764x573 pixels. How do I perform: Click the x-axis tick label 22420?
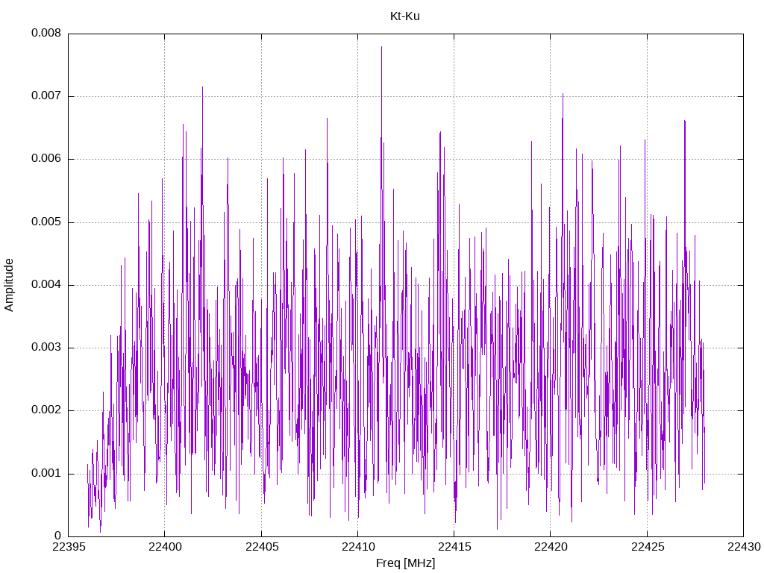(x=551, y=547)
